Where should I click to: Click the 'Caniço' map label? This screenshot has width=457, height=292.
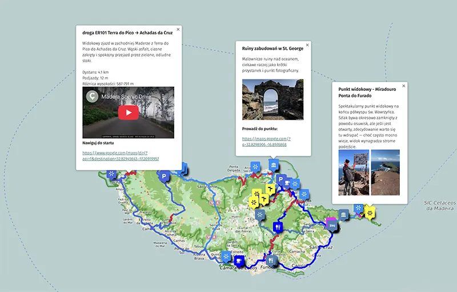click(299, 266)
